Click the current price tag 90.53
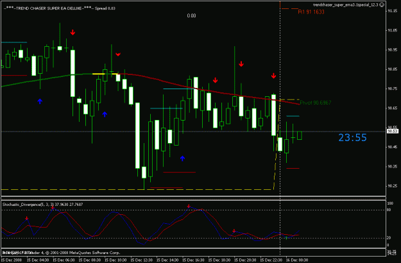Viewport: 401px width, 263px height. pyautogui.click(x=393, y=131)
